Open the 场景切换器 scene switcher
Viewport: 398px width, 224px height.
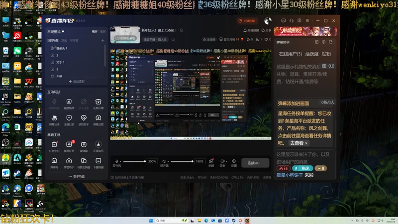click(x=84, y=163)
